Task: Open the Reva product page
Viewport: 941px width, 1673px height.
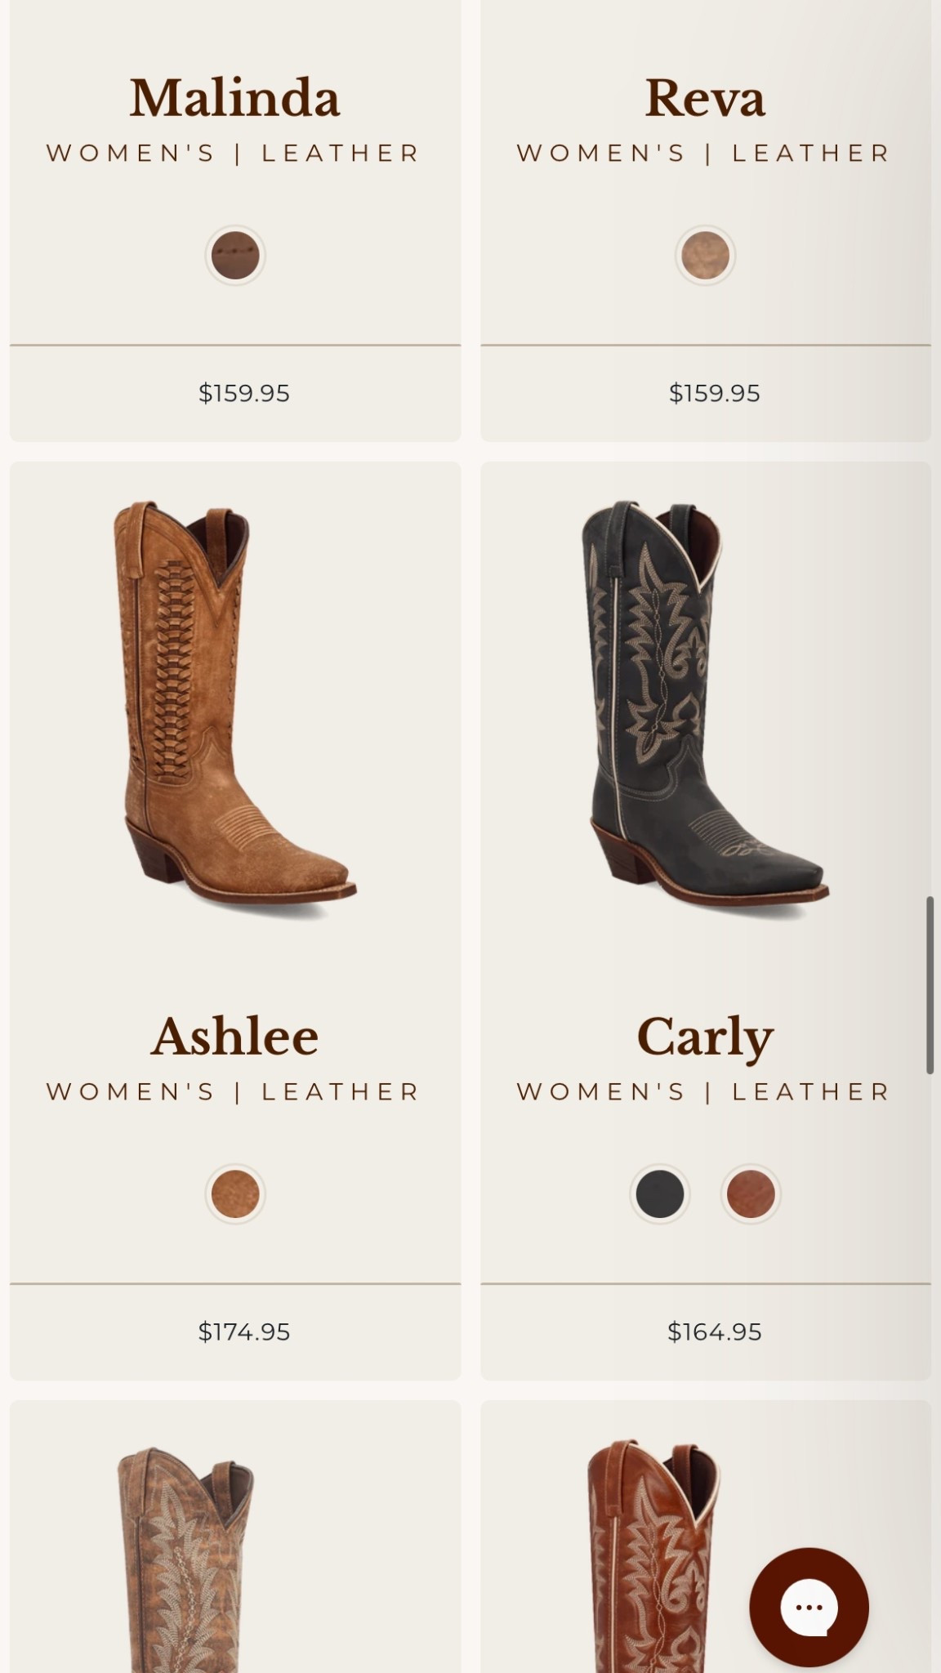Action: pos(706,96)
